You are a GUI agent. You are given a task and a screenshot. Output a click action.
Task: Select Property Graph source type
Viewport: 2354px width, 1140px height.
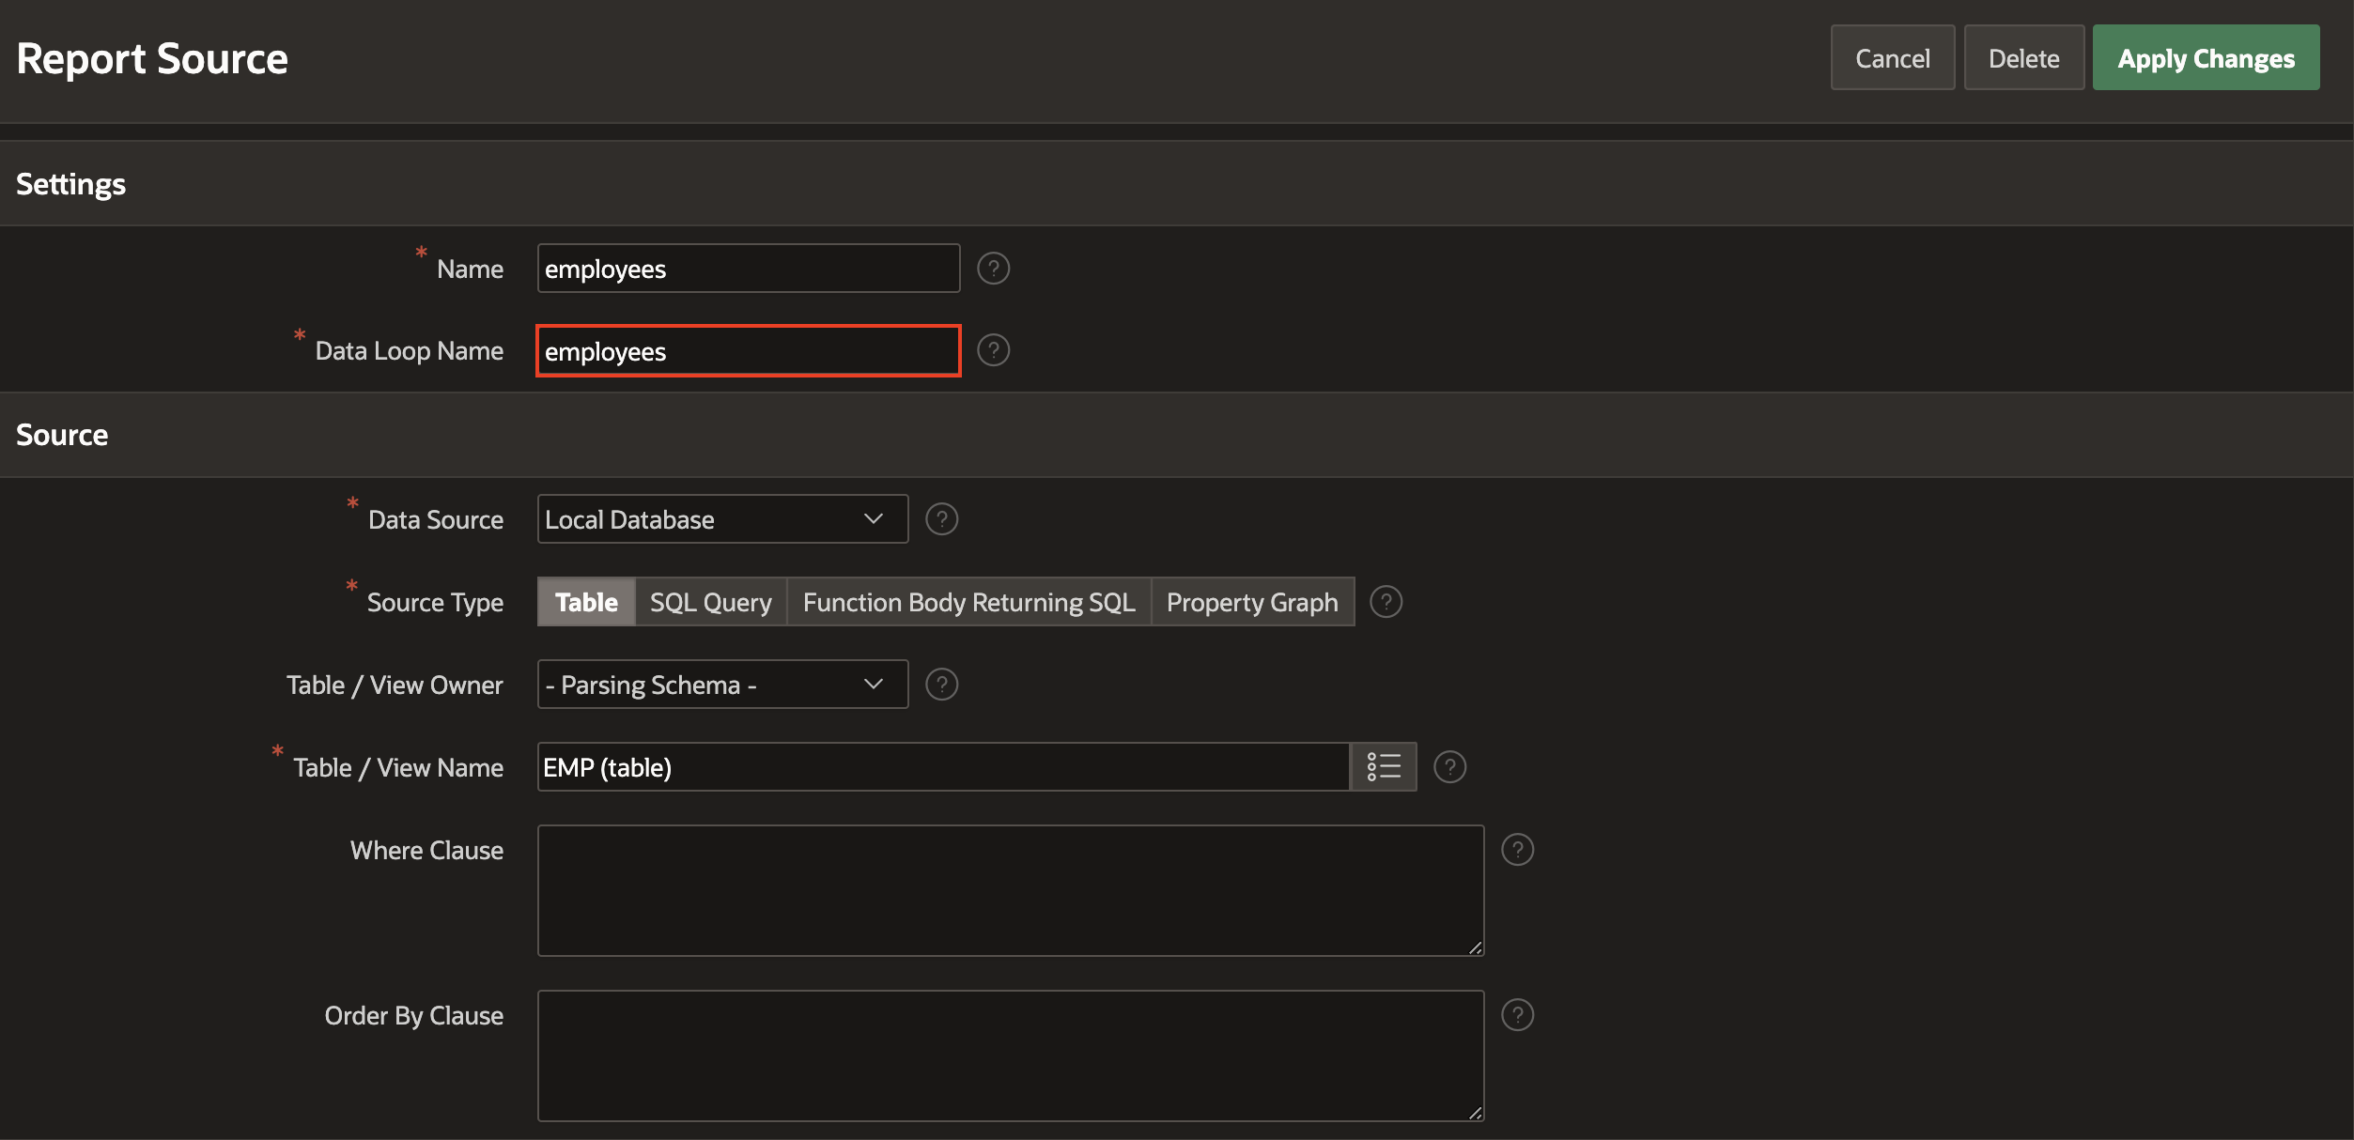[x=1251, y=602]
